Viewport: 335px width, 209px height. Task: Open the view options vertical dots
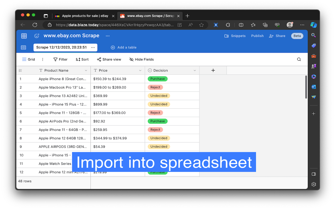tap(43, 59)
